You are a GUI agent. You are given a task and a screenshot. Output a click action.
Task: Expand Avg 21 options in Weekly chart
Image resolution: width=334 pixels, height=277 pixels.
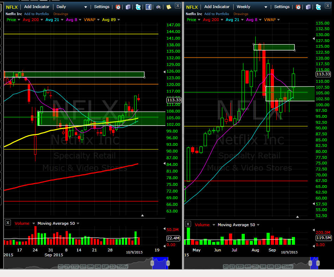pyautogui.click(x=242, y=20)
